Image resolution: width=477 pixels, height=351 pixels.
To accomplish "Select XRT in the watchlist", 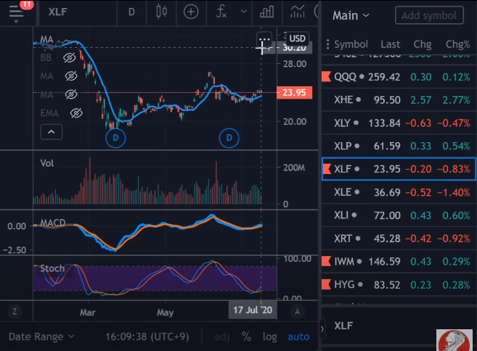I will click(399, 239).
